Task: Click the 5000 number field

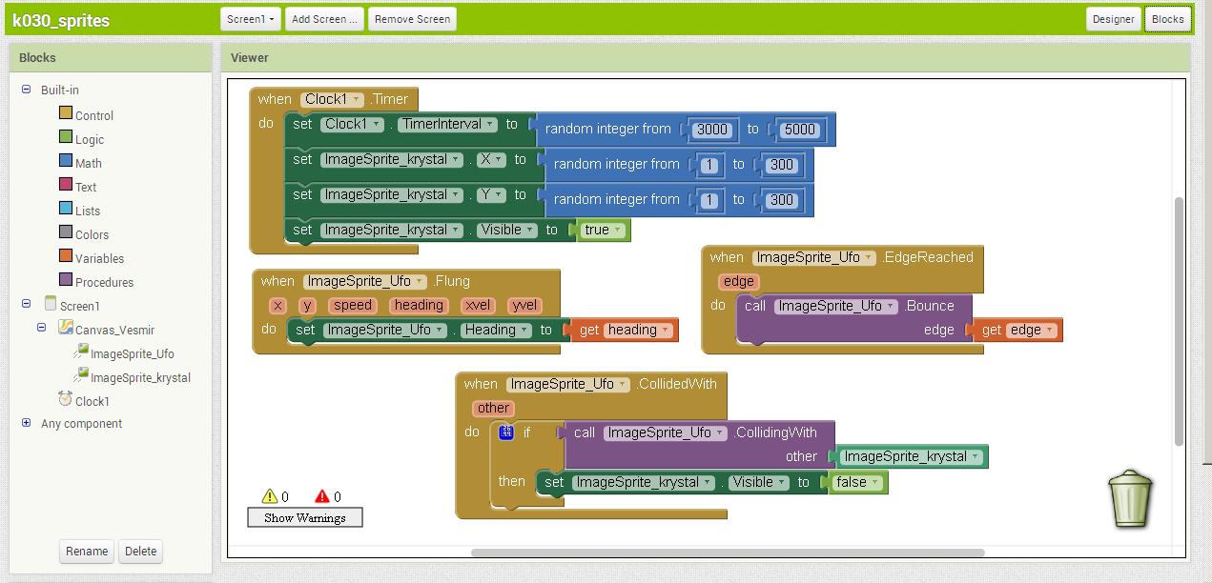Action: (799, 129)
